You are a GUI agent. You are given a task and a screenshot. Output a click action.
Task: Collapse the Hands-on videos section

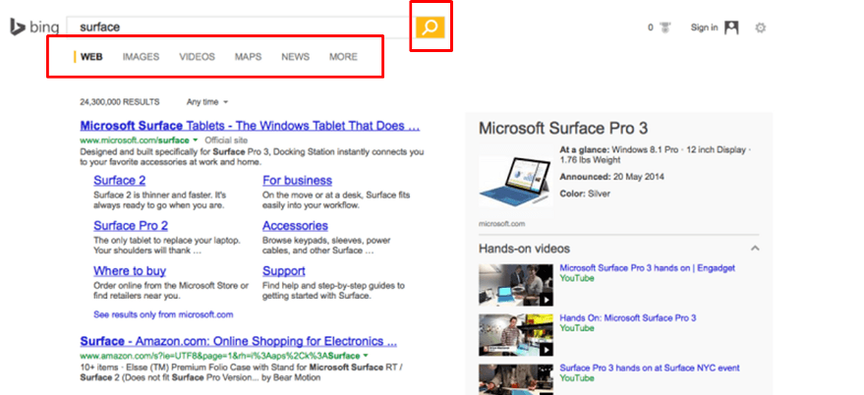755,249
